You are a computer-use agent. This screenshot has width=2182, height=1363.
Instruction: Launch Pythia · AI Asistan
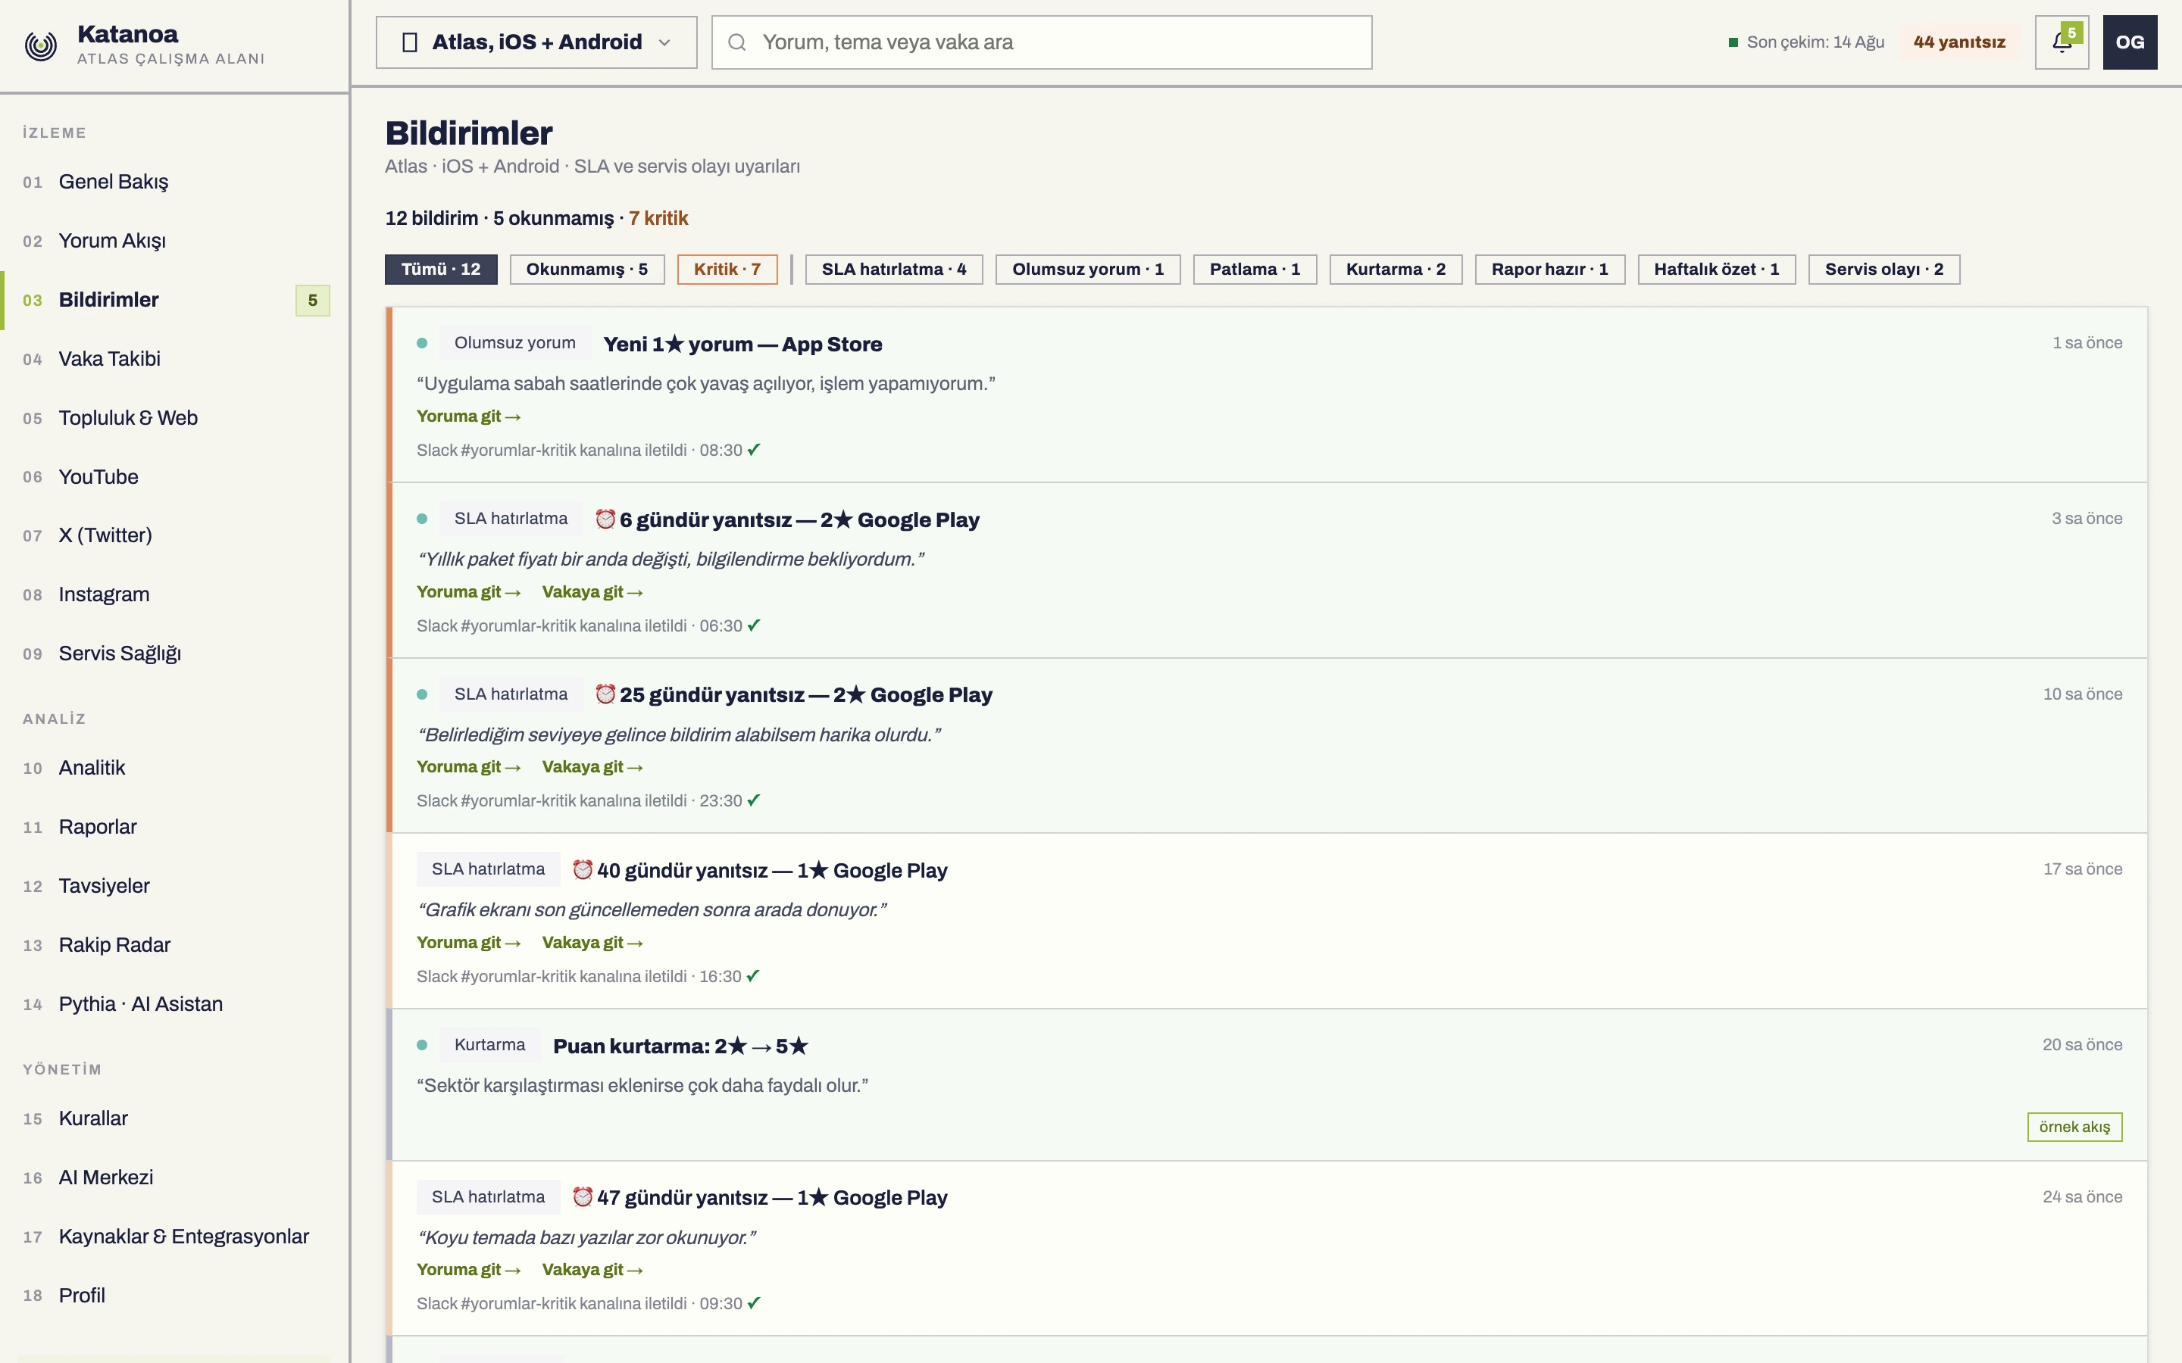pos(175,1004)
